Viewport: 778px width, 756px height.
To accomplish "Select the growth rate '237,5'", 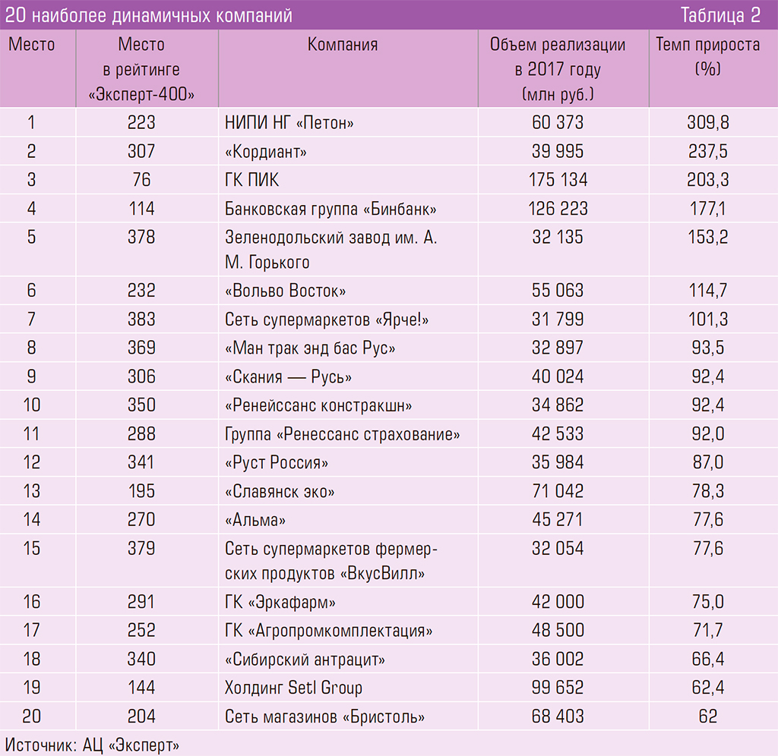I will pos(708,151).
